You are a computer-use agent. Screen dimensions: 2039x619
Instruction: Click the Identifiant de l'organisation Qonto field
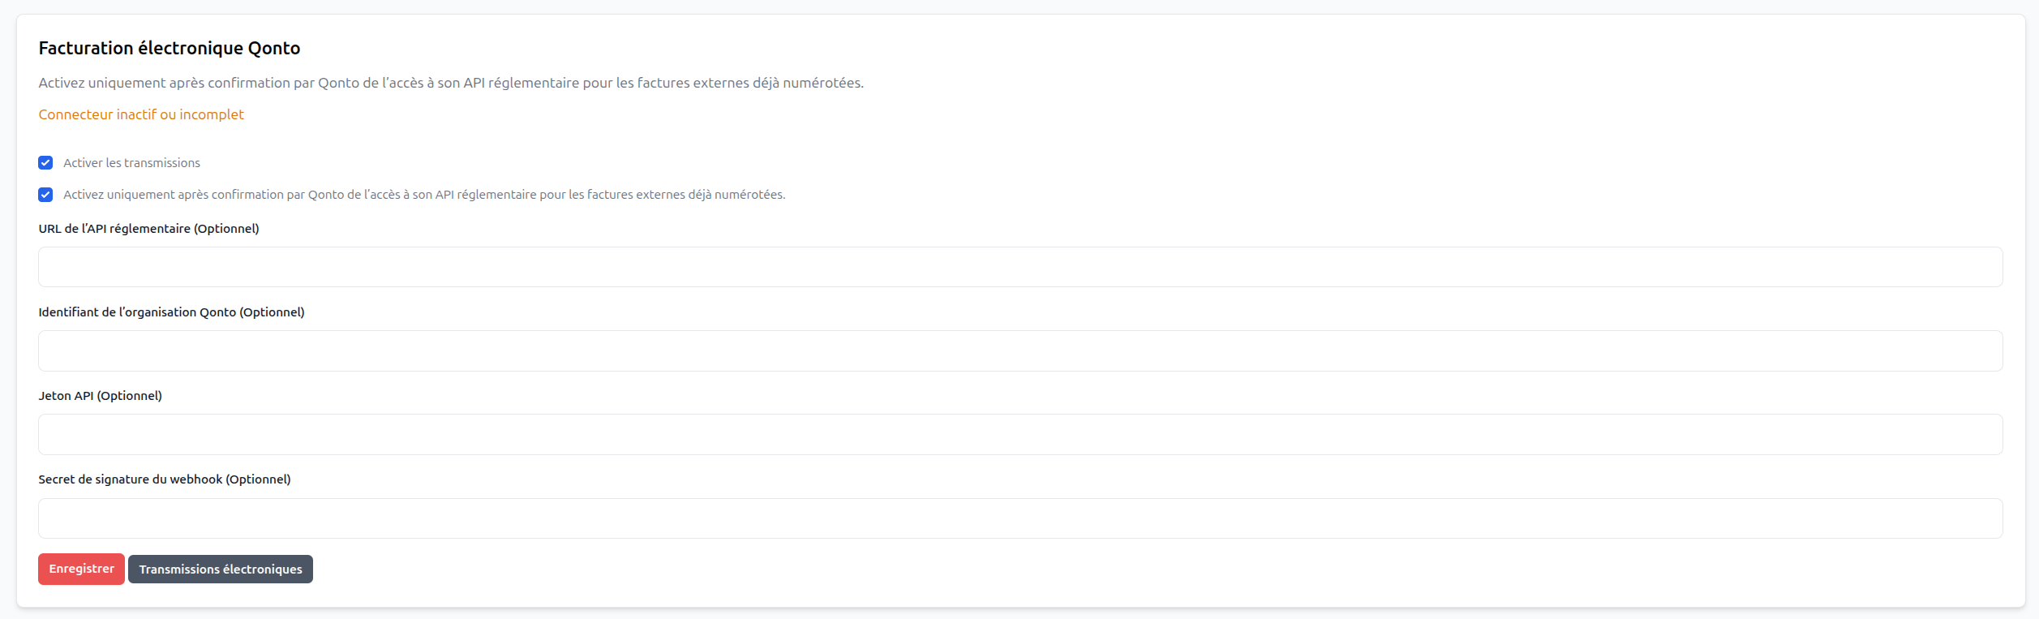pos(1020,350)
